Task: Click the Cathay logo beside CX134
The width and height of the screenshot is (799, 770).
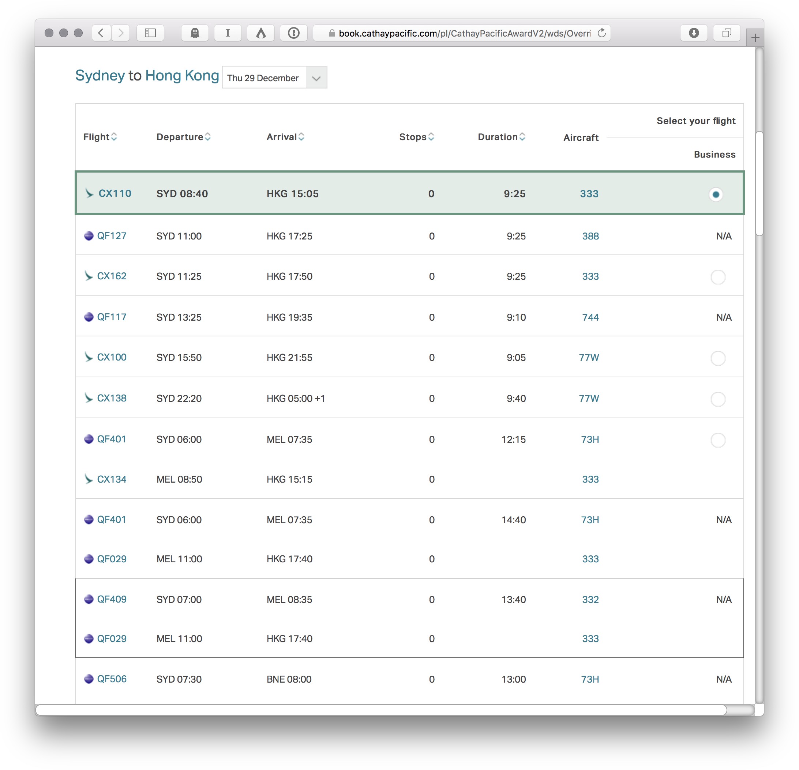Action: click(x=89, y=479)
